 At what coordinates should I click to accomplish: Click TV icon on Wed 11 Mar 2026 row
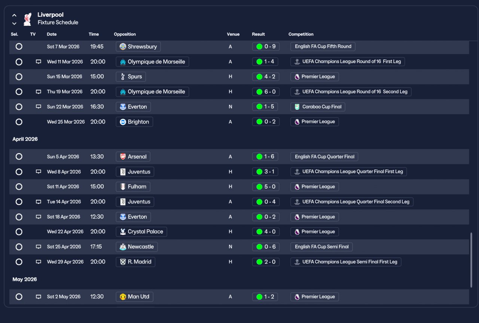point(38,62)
